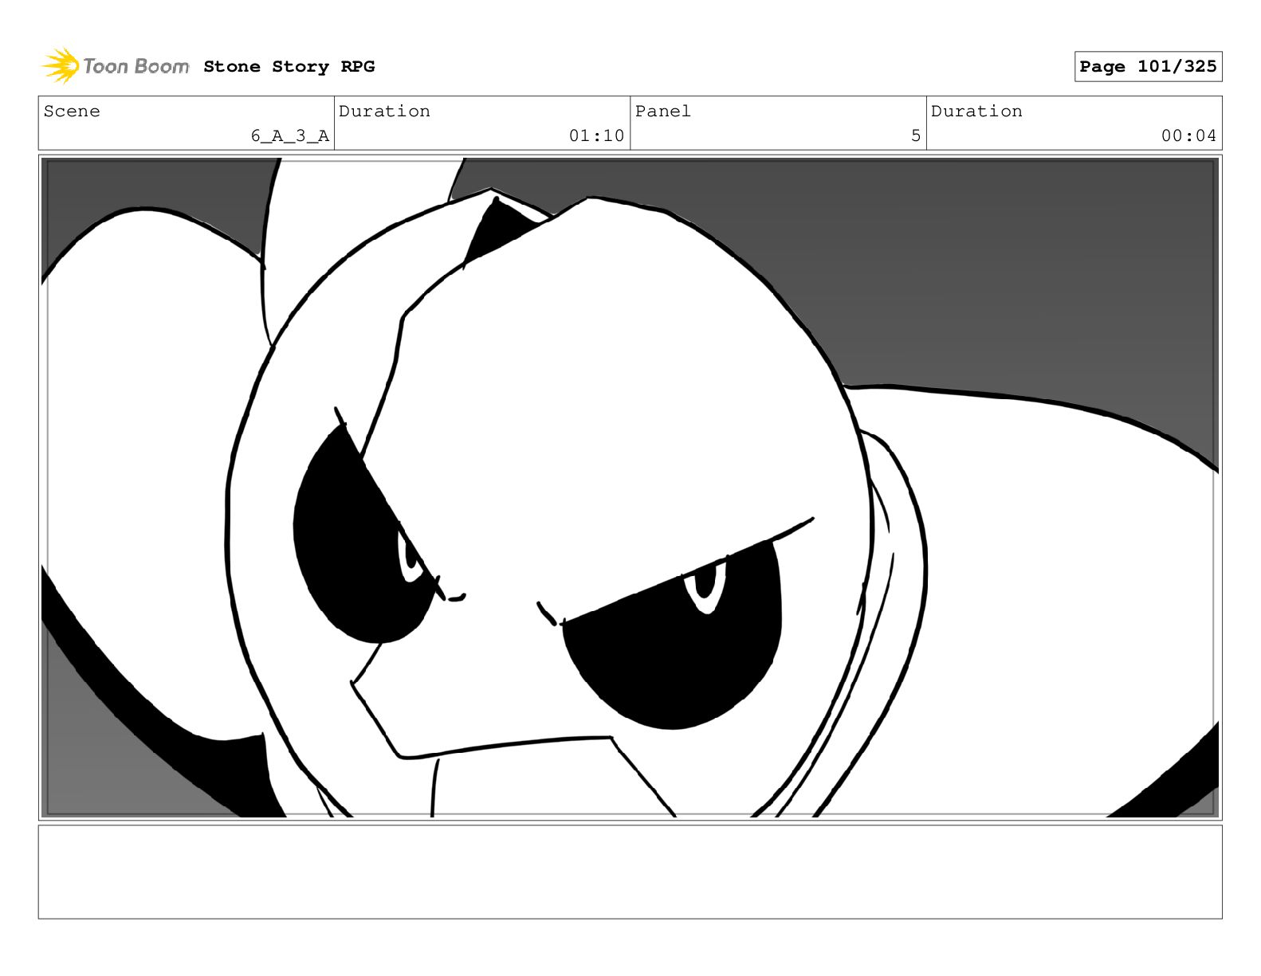
Task: Click the 'Panel' header label
Action: point(663,112)
